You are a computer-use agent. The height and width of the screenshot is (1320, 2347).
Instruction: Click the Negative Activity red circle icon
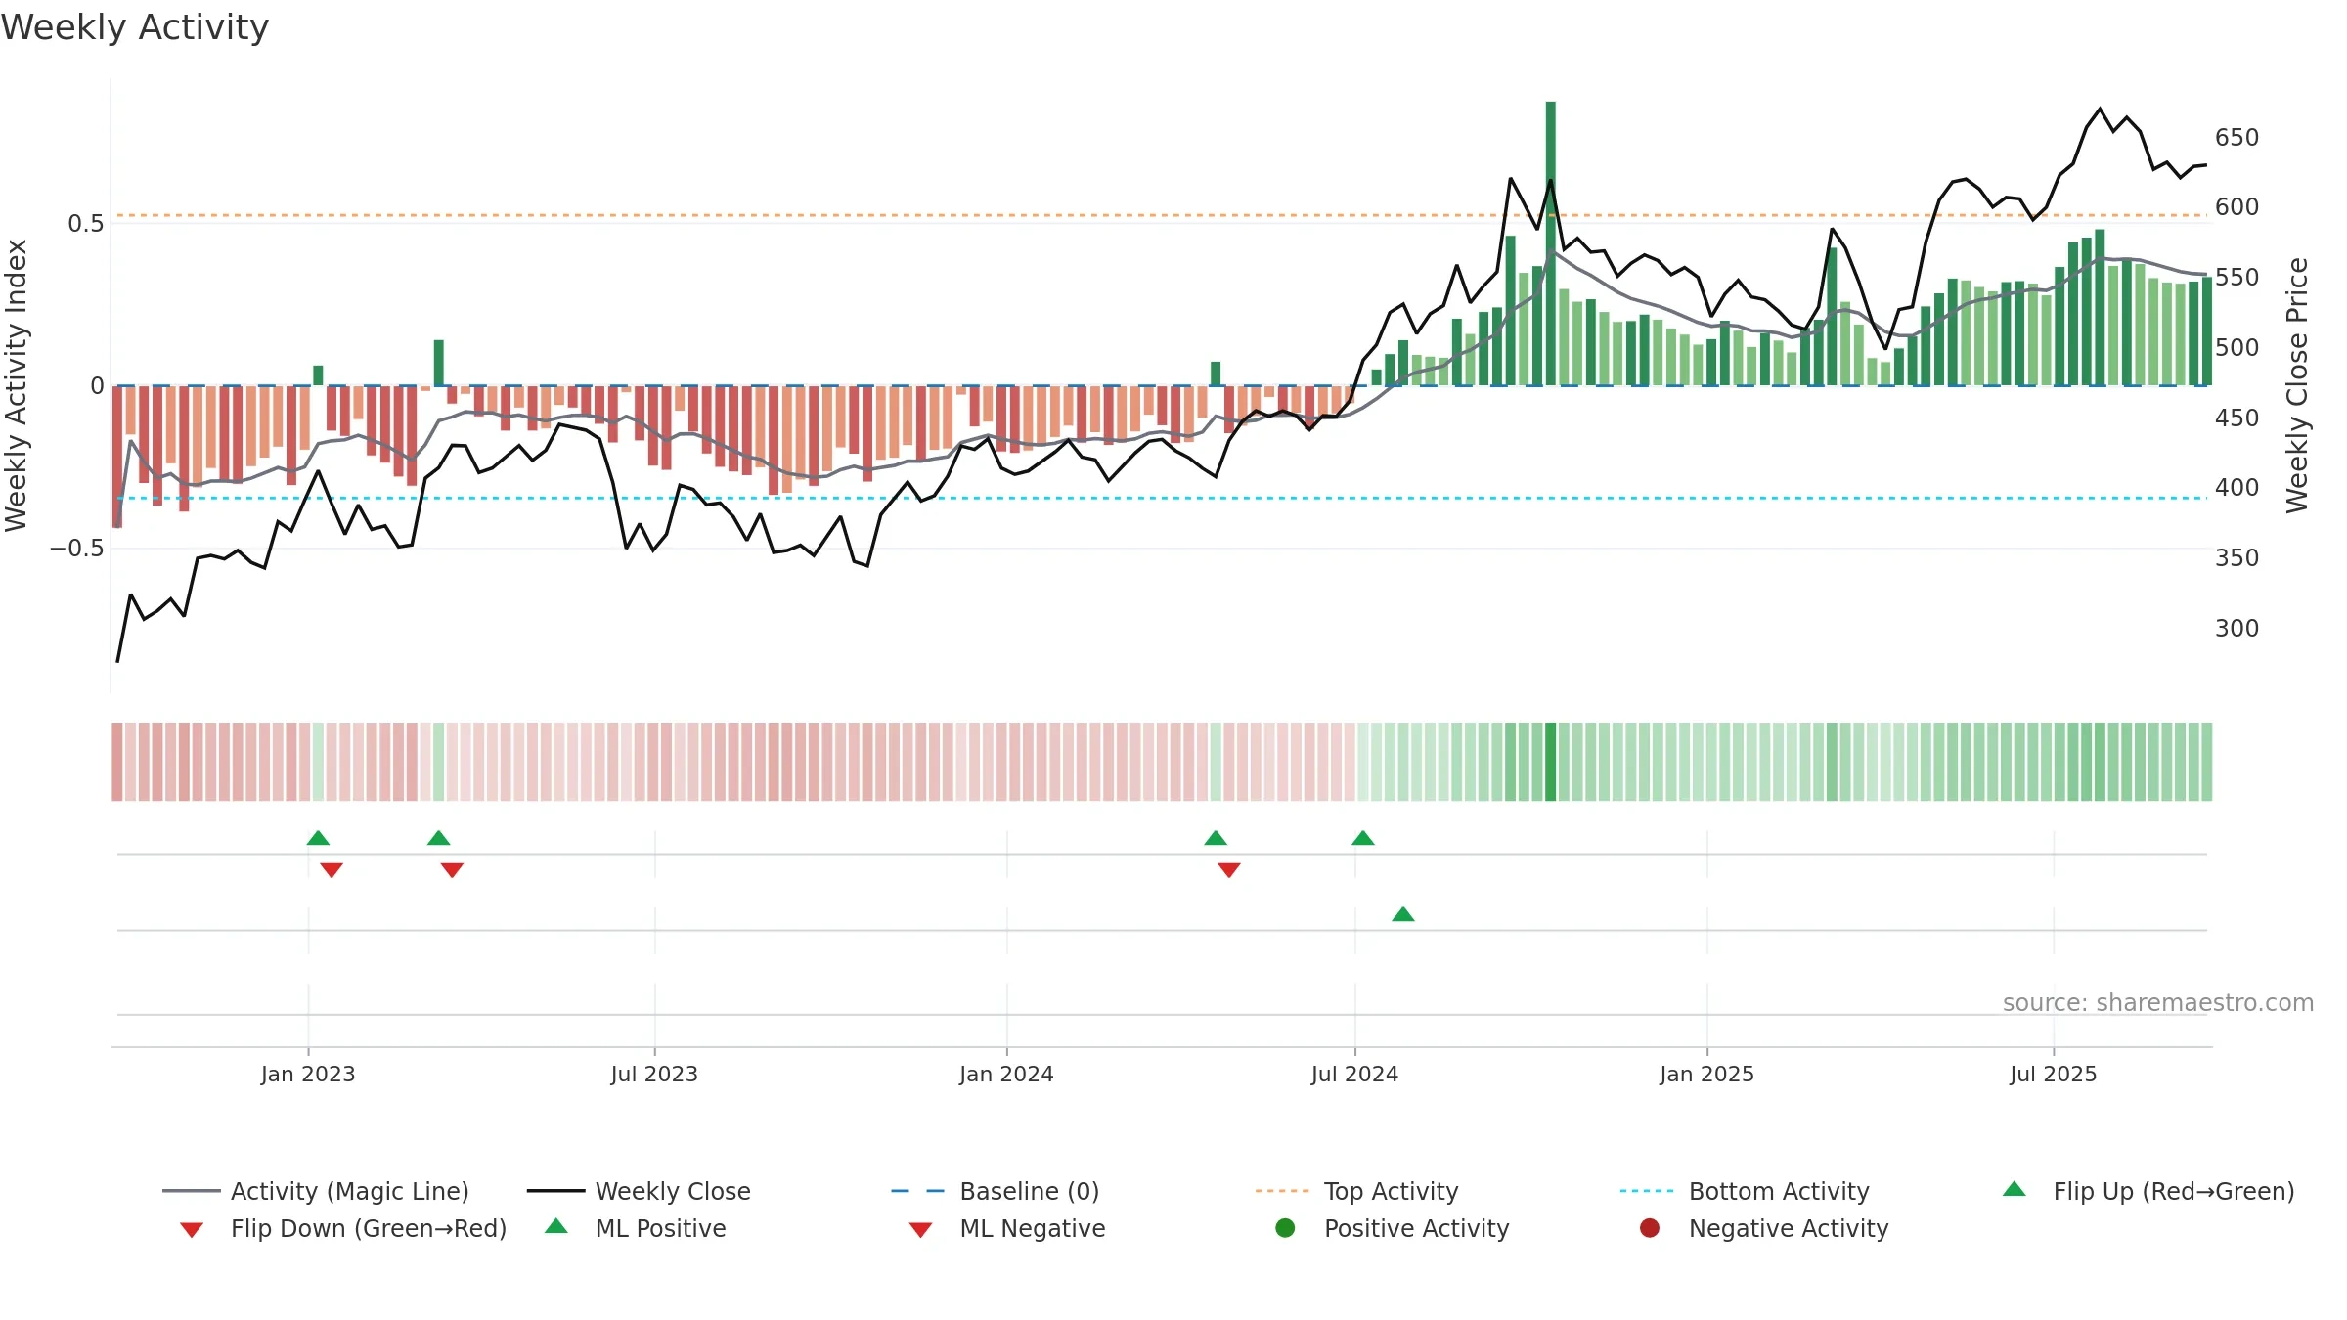pos(1650,1228)
